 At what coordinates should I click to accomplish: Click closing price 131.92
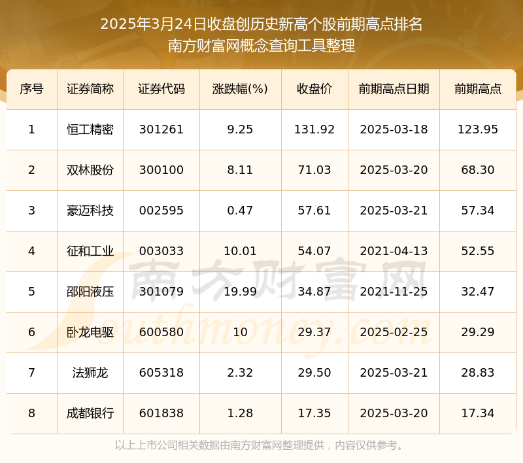tap(314, 129)
